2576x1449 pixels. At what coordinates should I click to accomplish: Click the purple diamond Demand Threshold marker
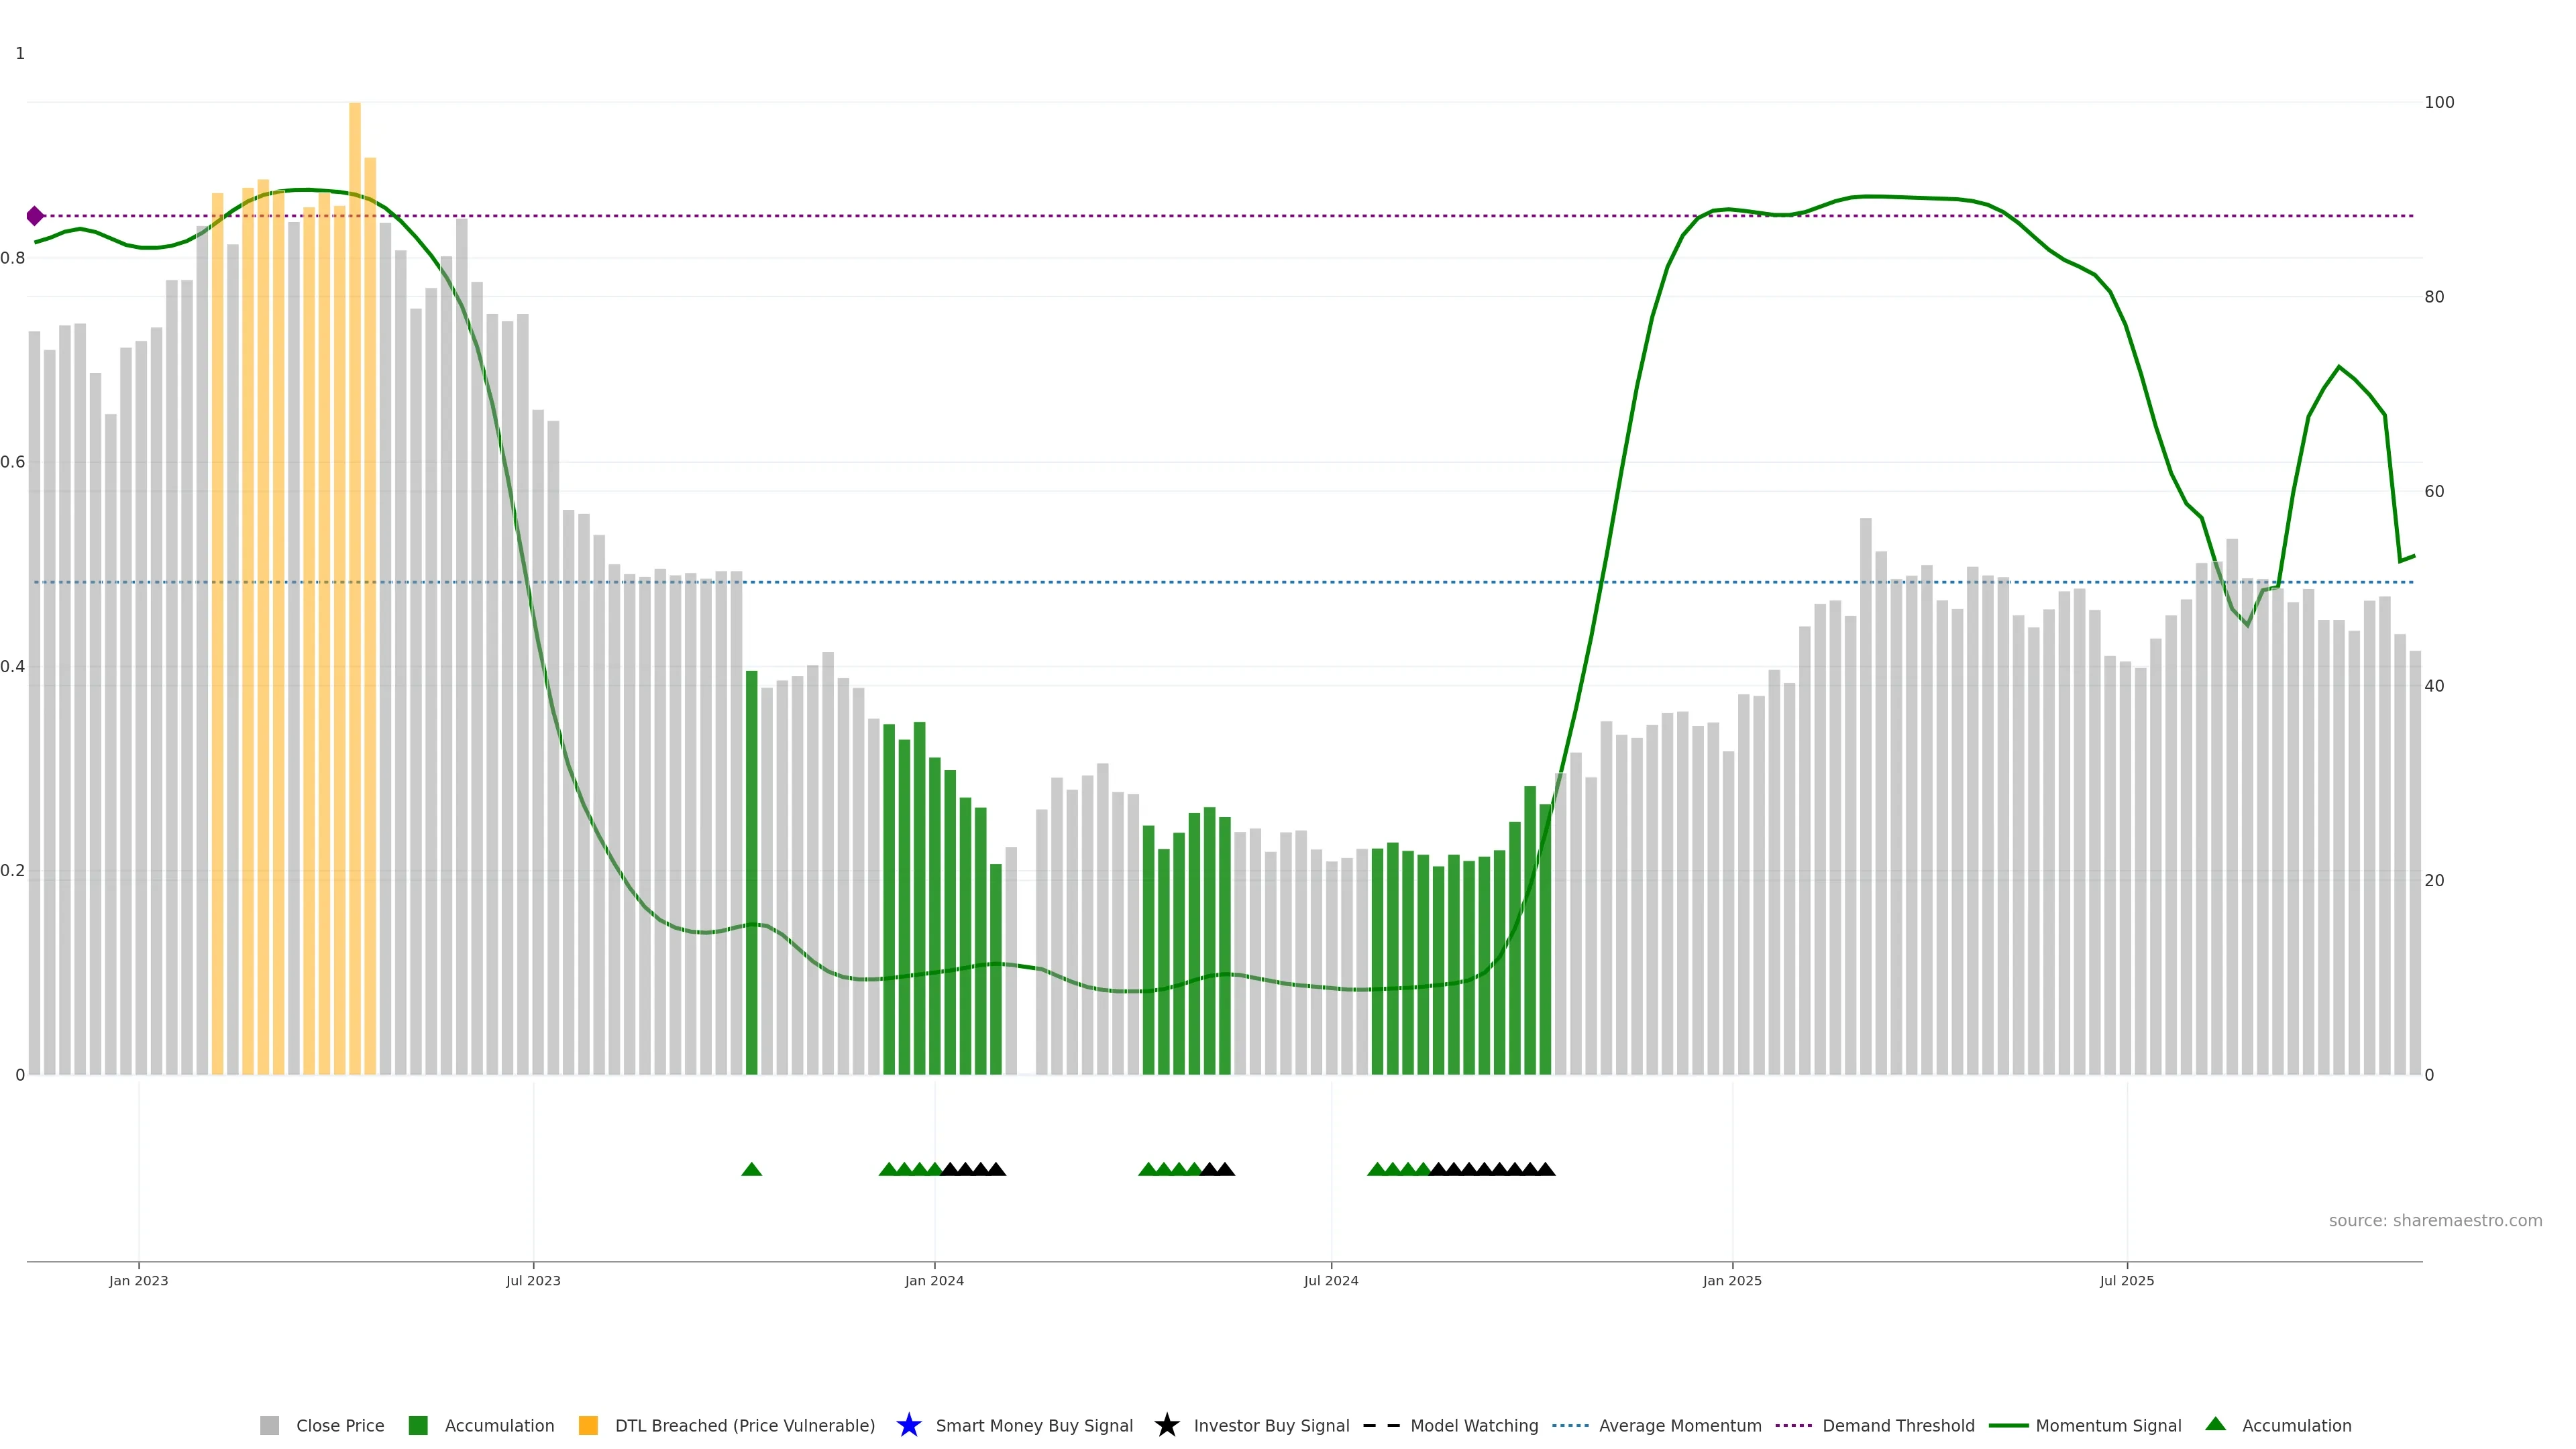35,216
